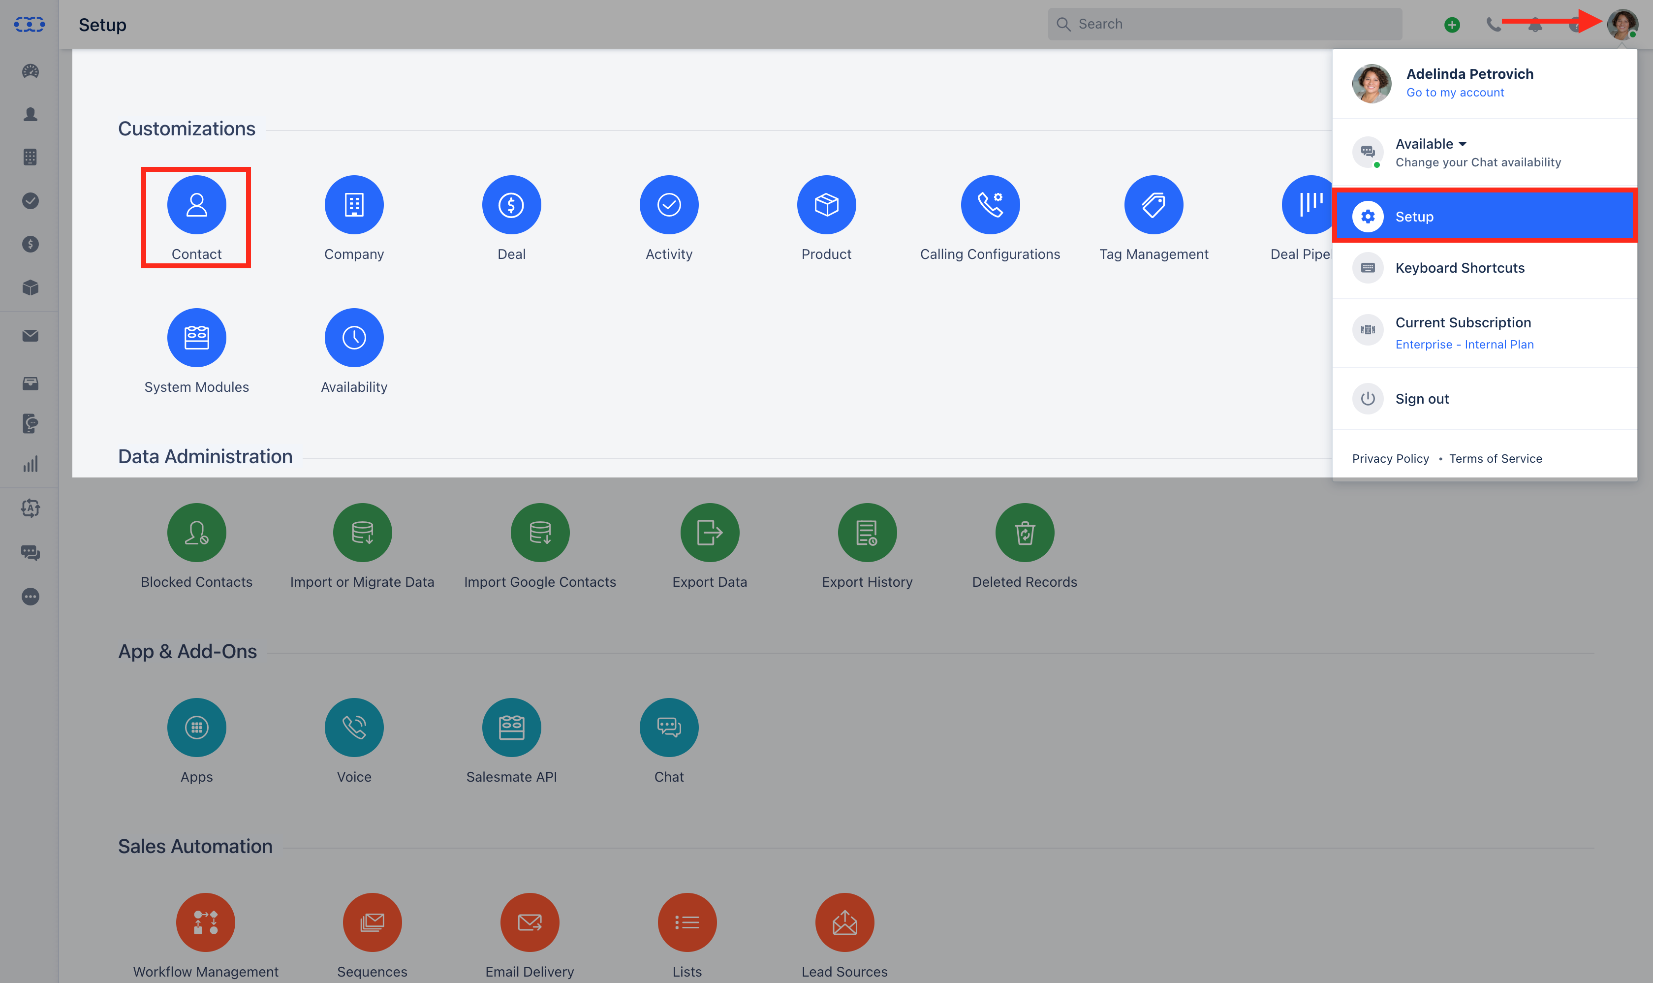This screenshot has width=1653, height=983.
Task: Open the Lead Sources icon
Action: (x=844, y=922)
